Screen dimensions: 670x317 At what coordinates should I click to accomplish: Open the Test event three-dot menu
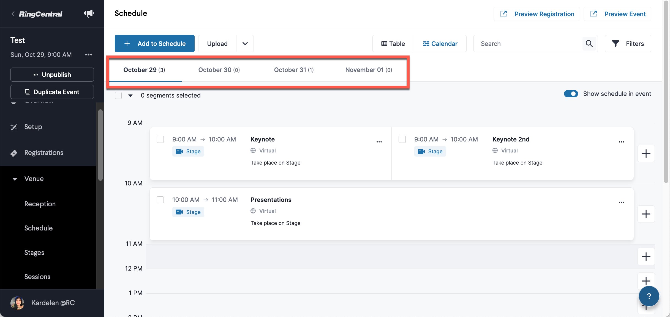(88, 55)
